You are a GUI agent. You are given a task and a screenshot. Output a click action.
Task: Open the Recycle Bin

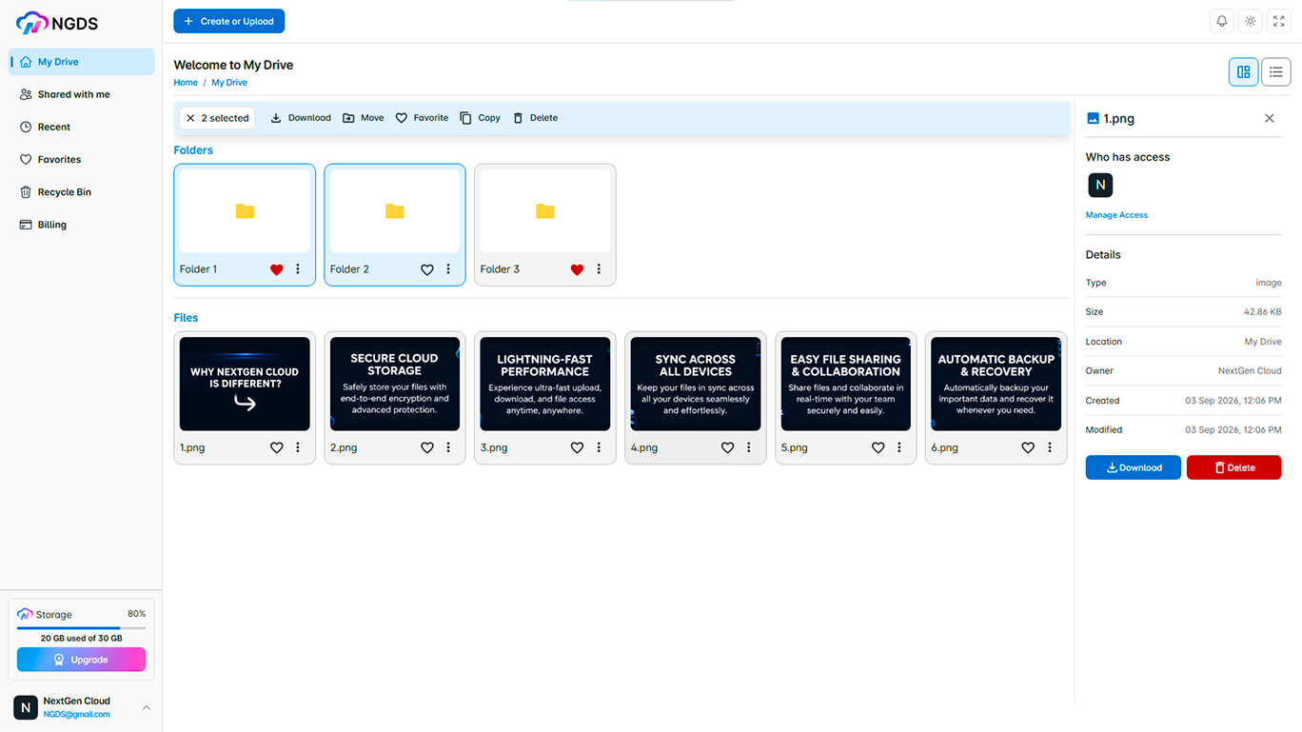(x=82, y=192)
